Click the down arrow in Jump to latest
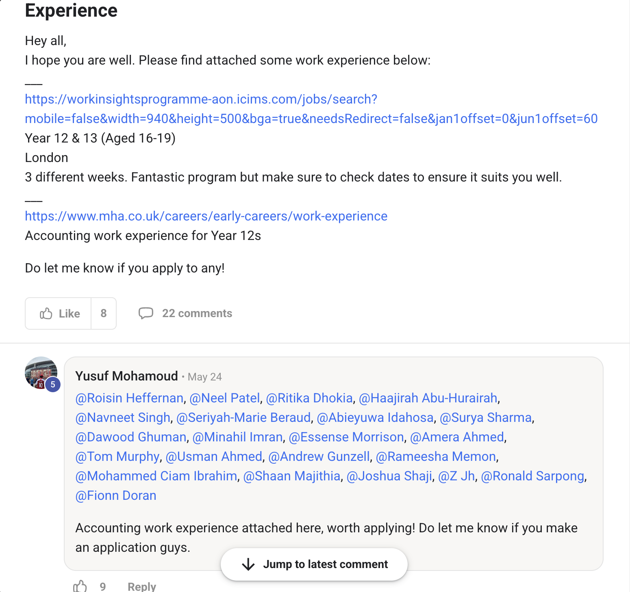This screenshot has width=630, height=592. point(248,564)
